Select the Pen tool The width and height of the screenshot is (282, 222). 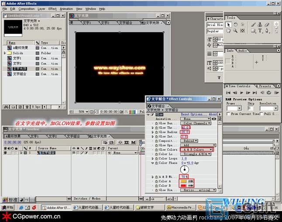[267, 30]
